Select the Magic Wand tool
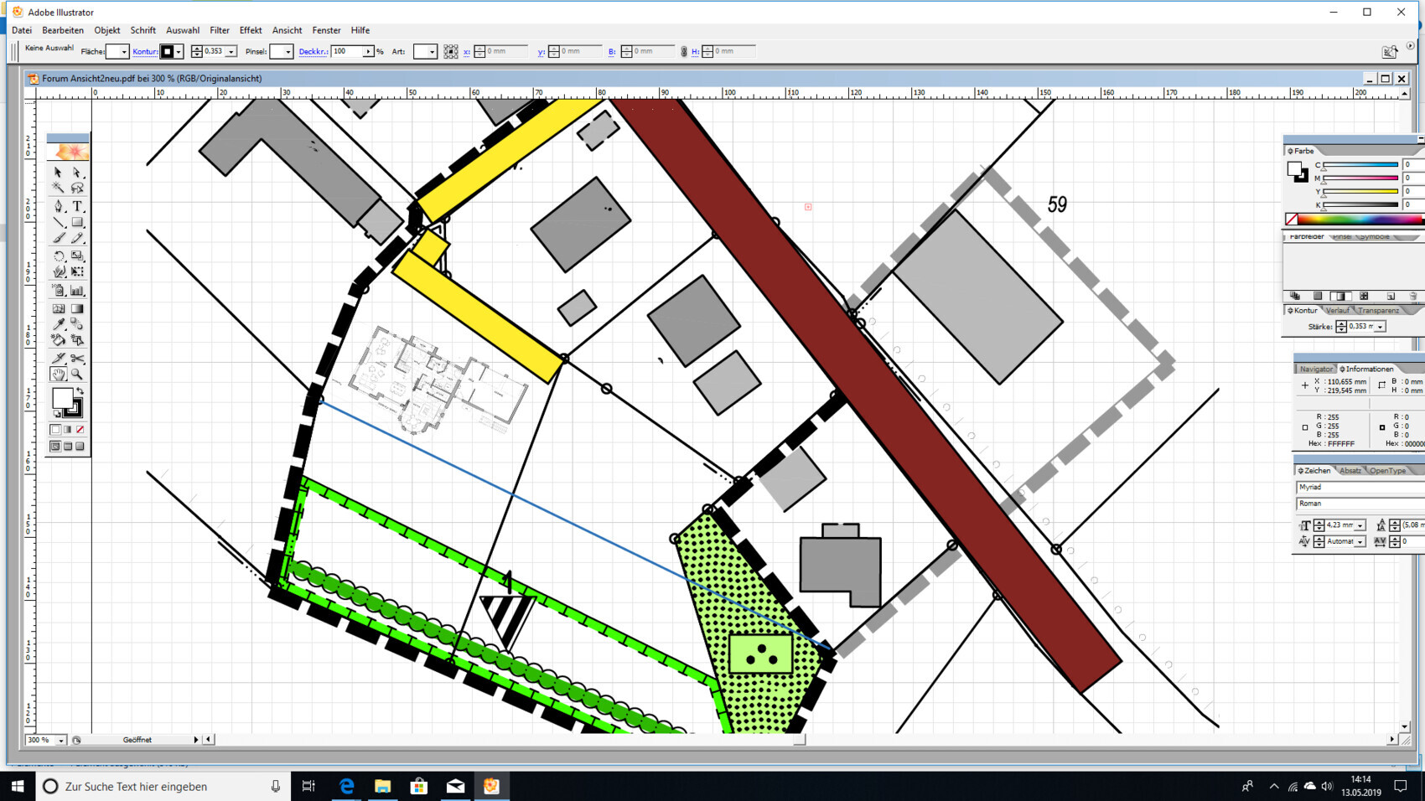1425x801 pixels. [x=58, y=188]
